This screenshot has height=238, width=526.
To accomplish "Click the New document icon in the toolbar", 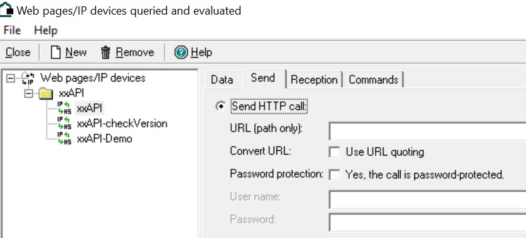I will point(55,53).
